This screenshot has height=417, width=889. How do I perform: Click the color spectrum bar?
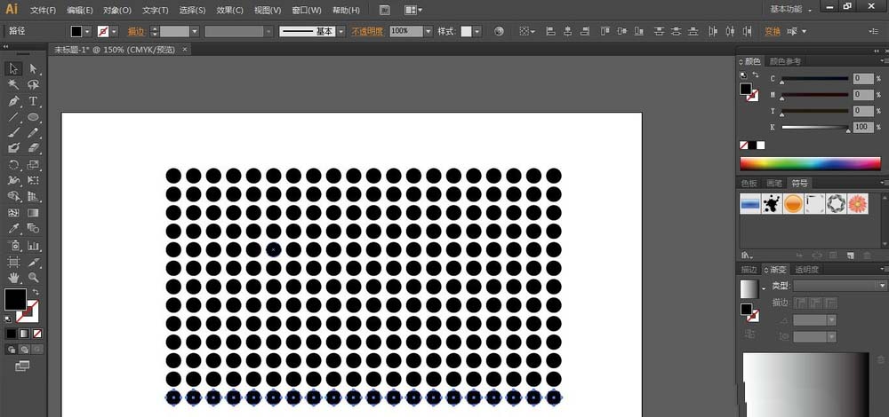tap(810, 164)
